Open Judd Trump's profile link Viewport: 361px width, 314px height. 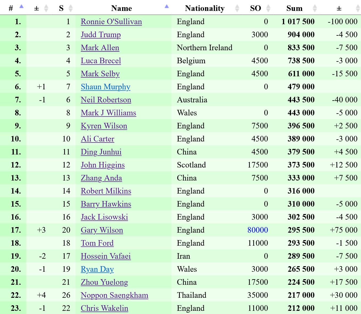pyautogui.click(x=101, y=35)
